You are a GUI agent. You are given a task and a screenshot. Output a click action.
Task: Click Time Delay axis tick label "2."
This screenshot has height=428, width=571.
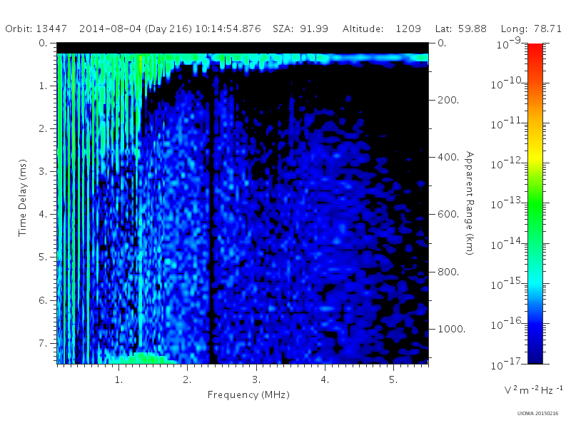coord(43,128)
